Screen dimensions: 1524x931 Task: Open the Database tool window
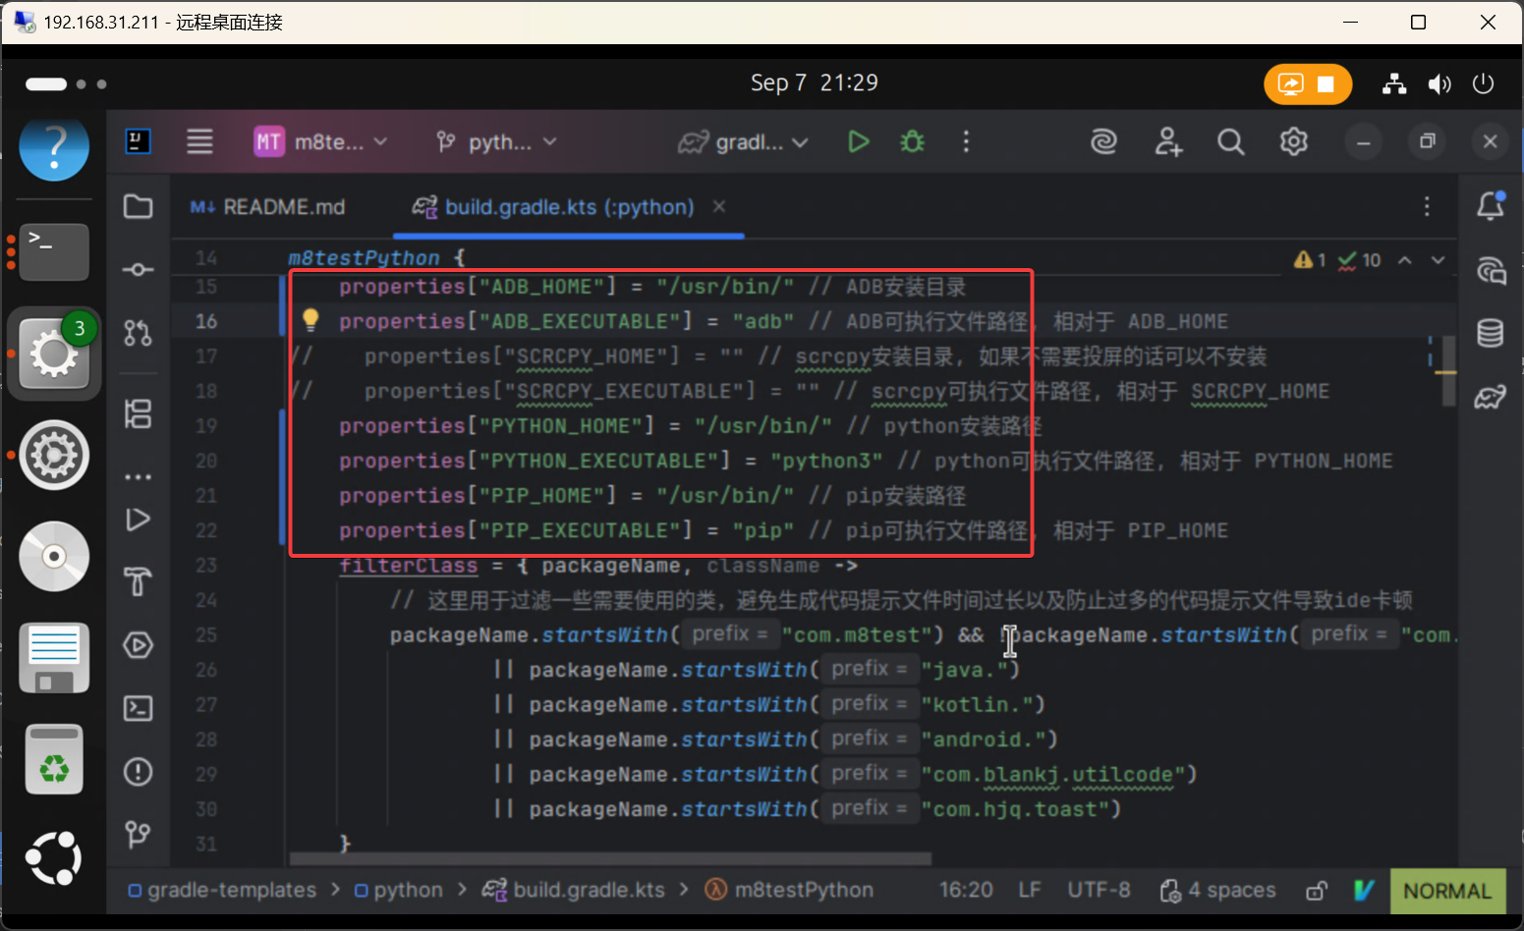click(1490, 334)
